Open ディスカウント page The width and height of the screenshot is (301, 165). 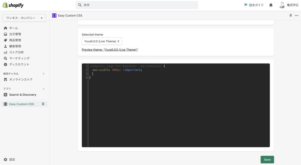pyautogui.click(x=19, y=64)
